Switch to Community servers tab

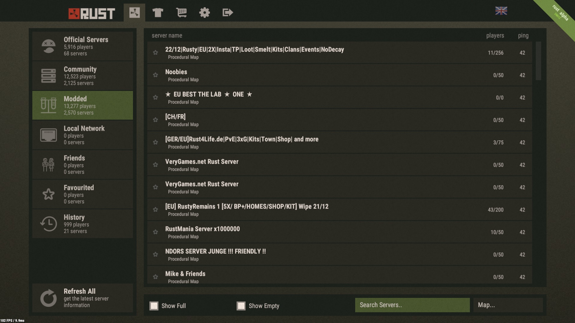coord(83,76)
